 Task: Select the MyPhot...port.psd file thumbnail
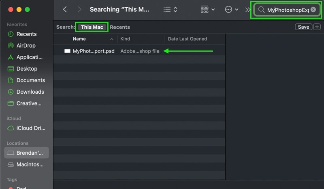tap(67, 51)
